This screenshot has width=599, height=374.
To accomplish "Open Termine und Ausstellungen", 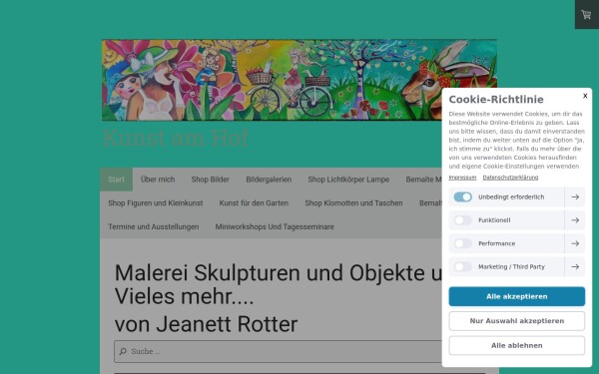I will 153,226.
